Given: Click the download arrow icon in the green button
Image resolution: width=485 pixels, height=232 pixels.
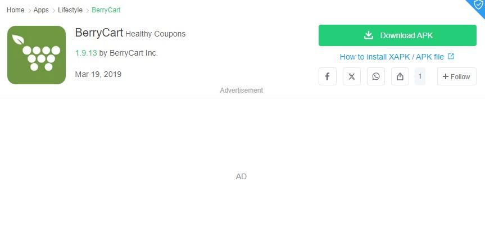Looking at the screenshot, I should point(369,35).
